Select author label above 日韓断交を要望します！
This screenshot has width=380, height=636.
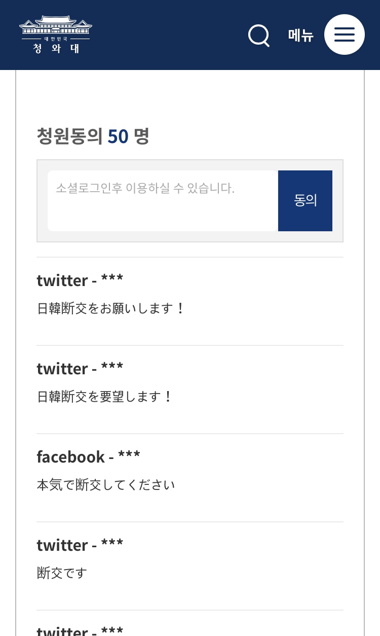(x=80, y=368)
